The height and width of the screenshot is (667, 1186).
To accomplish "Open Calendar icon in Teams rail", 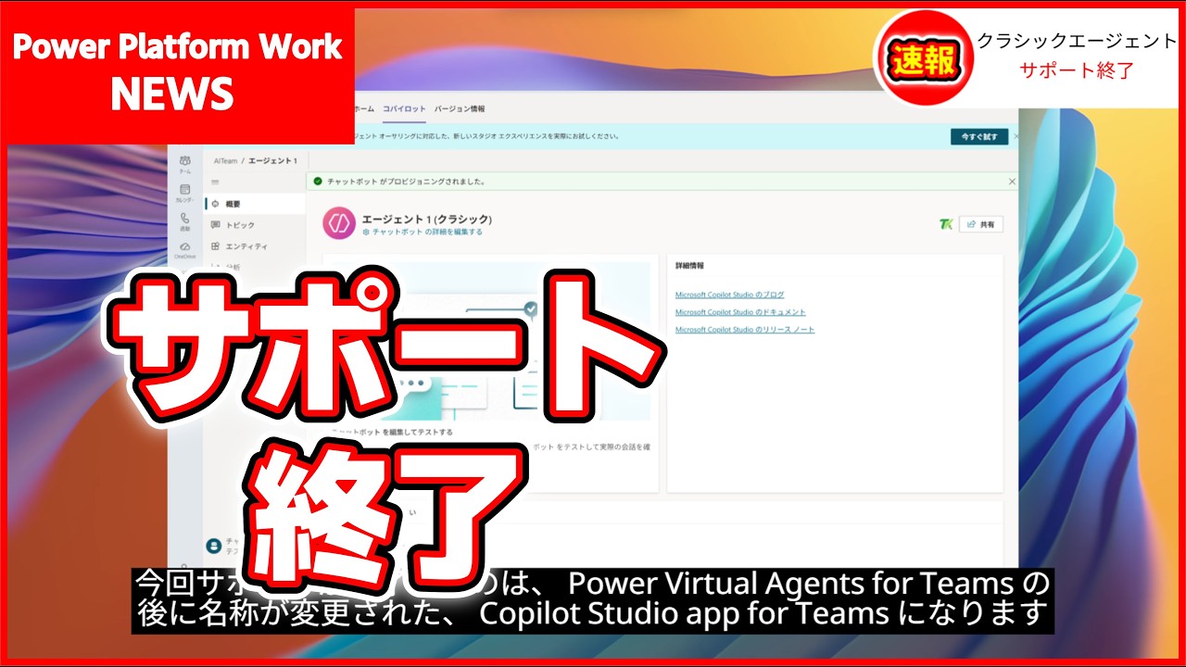I will click(x=185, y=193).
